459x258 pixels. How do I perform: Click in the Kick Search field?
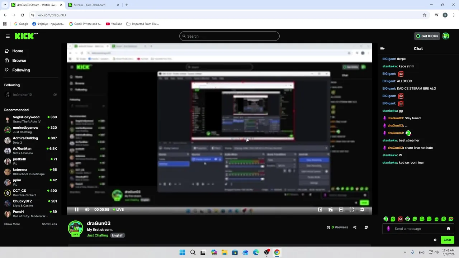(x=229, y=36)
